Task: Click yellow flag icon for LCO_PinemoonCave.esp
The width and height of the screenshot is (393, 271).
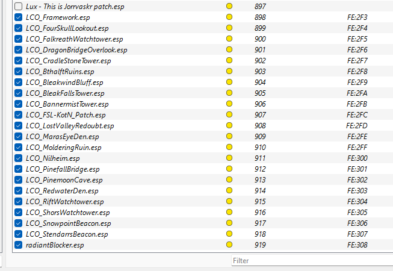Action: tap(229, 179)
